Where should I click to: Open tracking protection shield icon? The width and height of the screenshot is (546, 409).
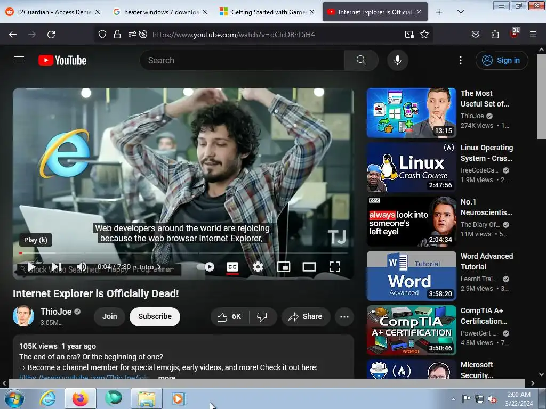[x=102, y=35]
